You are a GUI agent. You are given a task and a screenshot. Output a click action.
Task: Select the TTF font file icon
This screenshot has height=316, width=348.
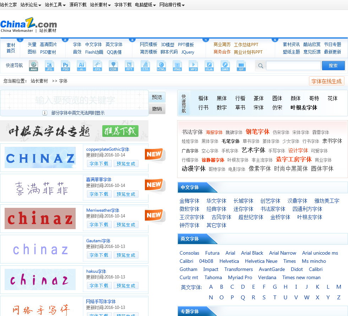145,66
